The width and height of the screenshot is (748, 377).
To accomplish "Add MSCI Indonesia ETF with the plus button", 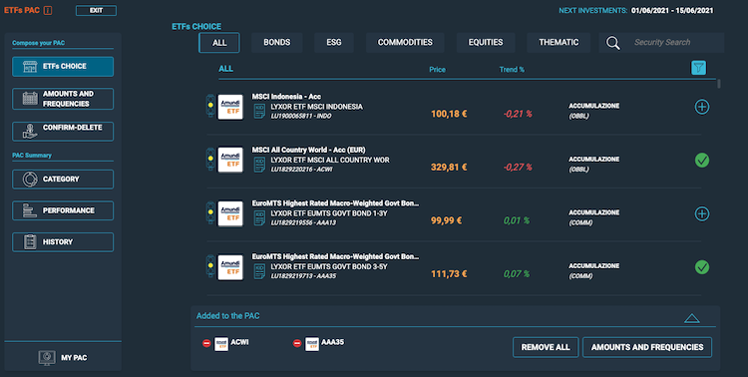I will click(x=702, y=107).
